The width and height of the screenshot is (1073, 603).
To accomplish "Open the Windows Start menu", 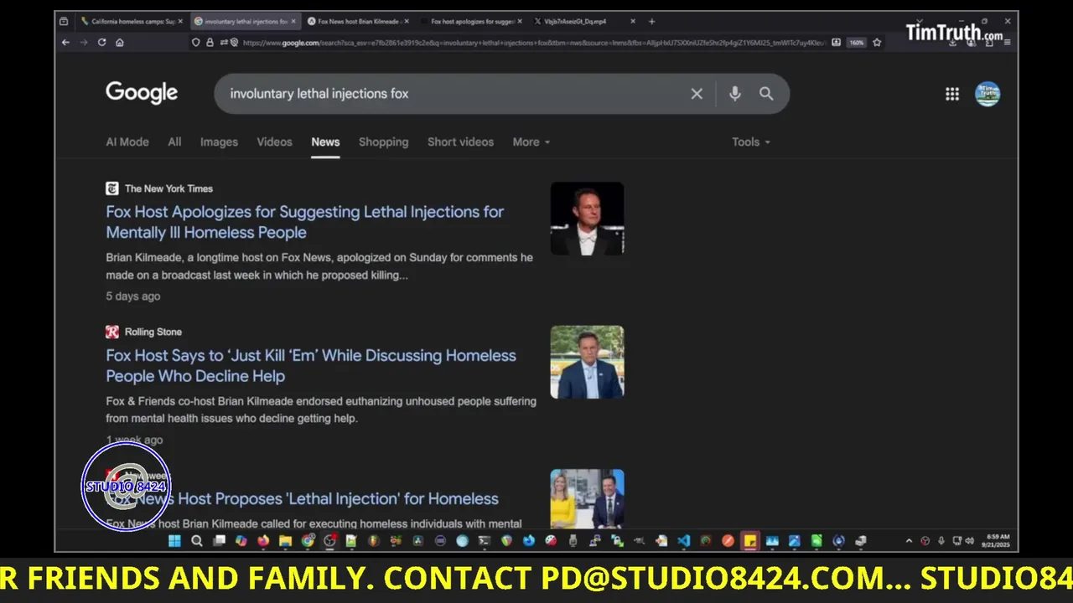I will click(174, 541).
